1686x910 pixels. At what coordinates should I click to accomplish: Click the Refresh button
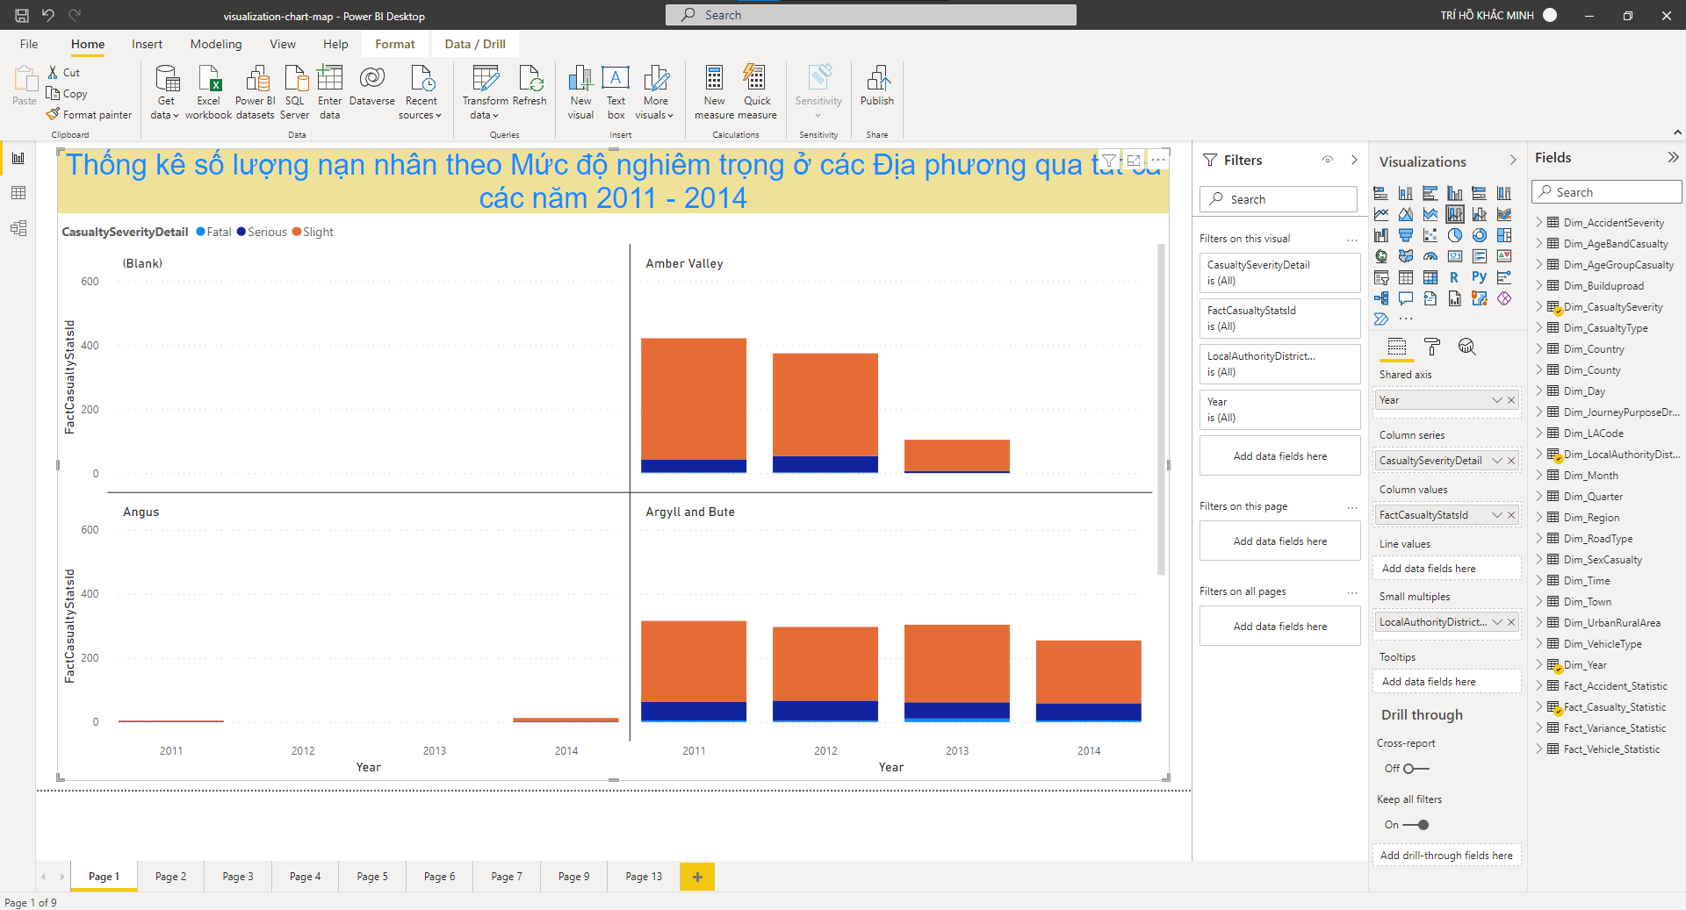click(530, 86)
